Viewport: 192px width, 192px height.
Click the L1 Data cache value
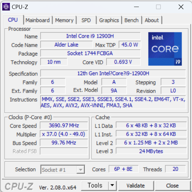pos(151,125)
